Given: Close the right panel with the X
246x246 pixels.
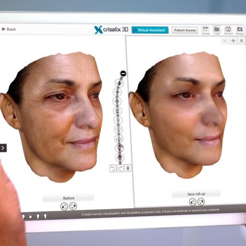Looking at the screenshot, I should pyautogui.click(x=241, y=41).
